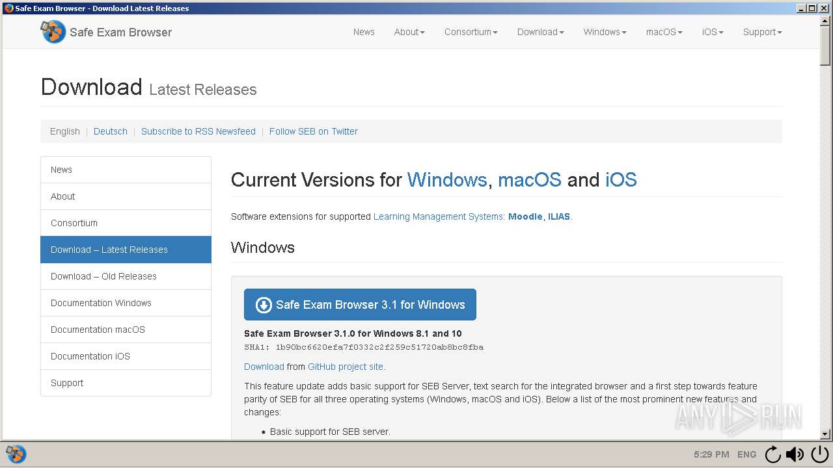Image resolution: width=833 pixels, height=468 pixels.
Task: Open Documentation iOS sidebar item
Action: coord(126,356)
